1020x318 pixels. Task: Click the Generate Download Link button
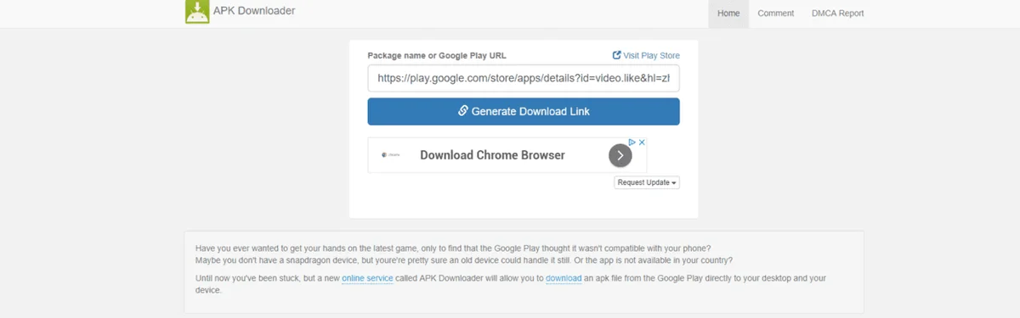(x=524, y=111)
